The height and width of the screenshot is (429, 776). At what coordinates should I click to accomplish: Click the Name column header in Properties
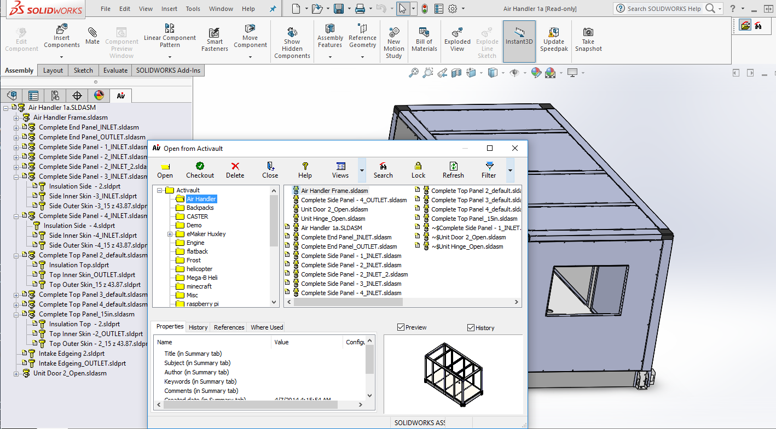pos(212,342)
